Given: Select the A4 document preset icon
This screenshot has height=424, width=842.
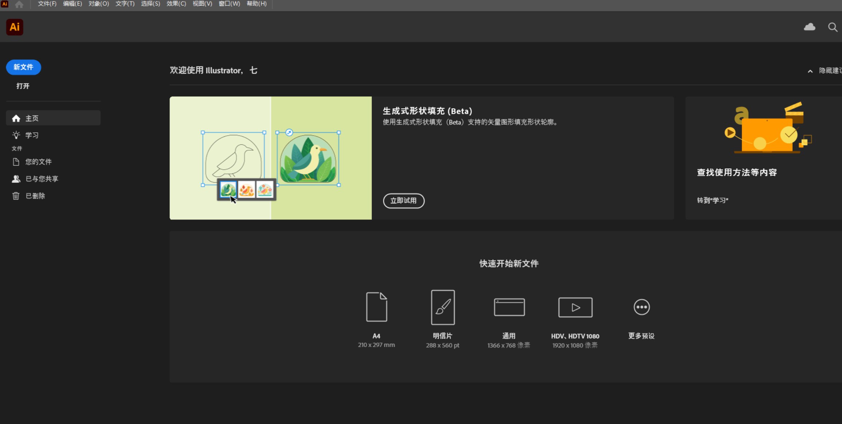Looking at the screenshot, I should (x=377, y=307).
